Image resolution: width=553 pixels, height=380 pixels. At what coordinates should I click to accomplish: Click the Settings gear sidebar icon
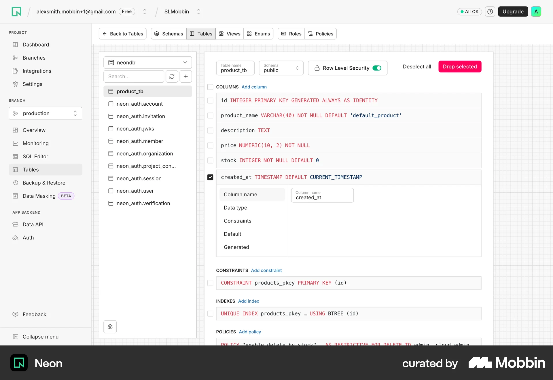(x=15, y=84)
